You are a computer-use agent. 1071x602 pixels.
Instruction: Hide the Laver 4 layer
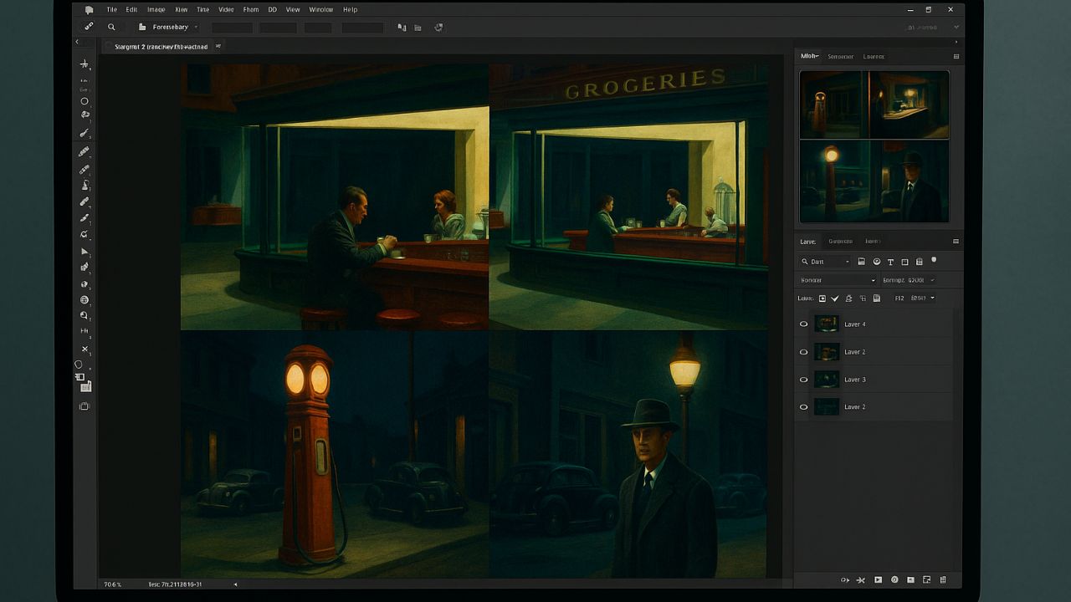point(804,324)
